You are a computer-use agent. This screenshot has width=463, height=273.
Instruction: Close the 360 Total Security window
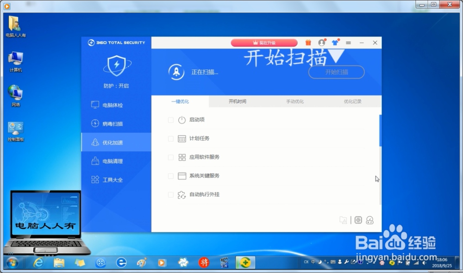(x=375, y=43)
